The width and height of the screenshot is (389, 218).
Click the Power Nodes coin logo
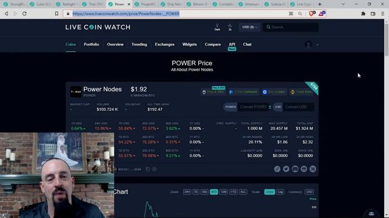click(75, 91)
